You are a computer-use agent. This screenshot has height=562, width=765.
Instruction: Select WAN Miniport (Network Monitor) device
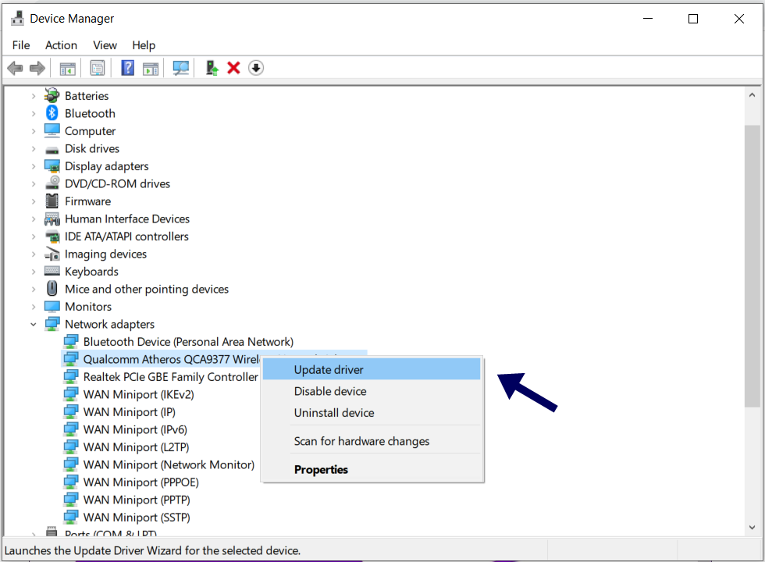pyautogui.click(x=169, y=464)
